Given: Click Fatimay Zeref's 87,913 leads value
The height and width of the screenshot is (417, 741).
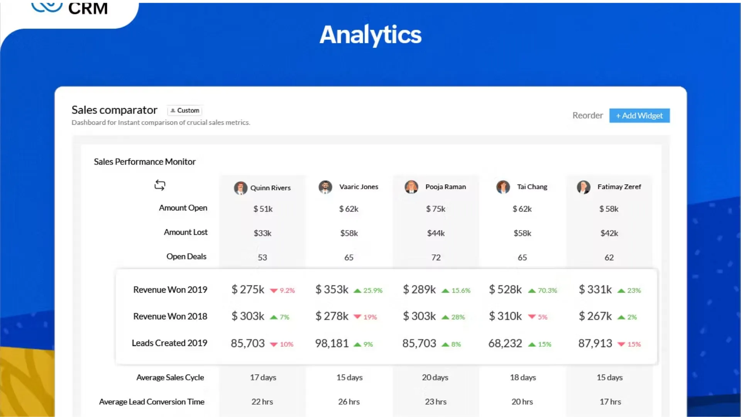Looking at the screenshot, I should pos(595,343).
